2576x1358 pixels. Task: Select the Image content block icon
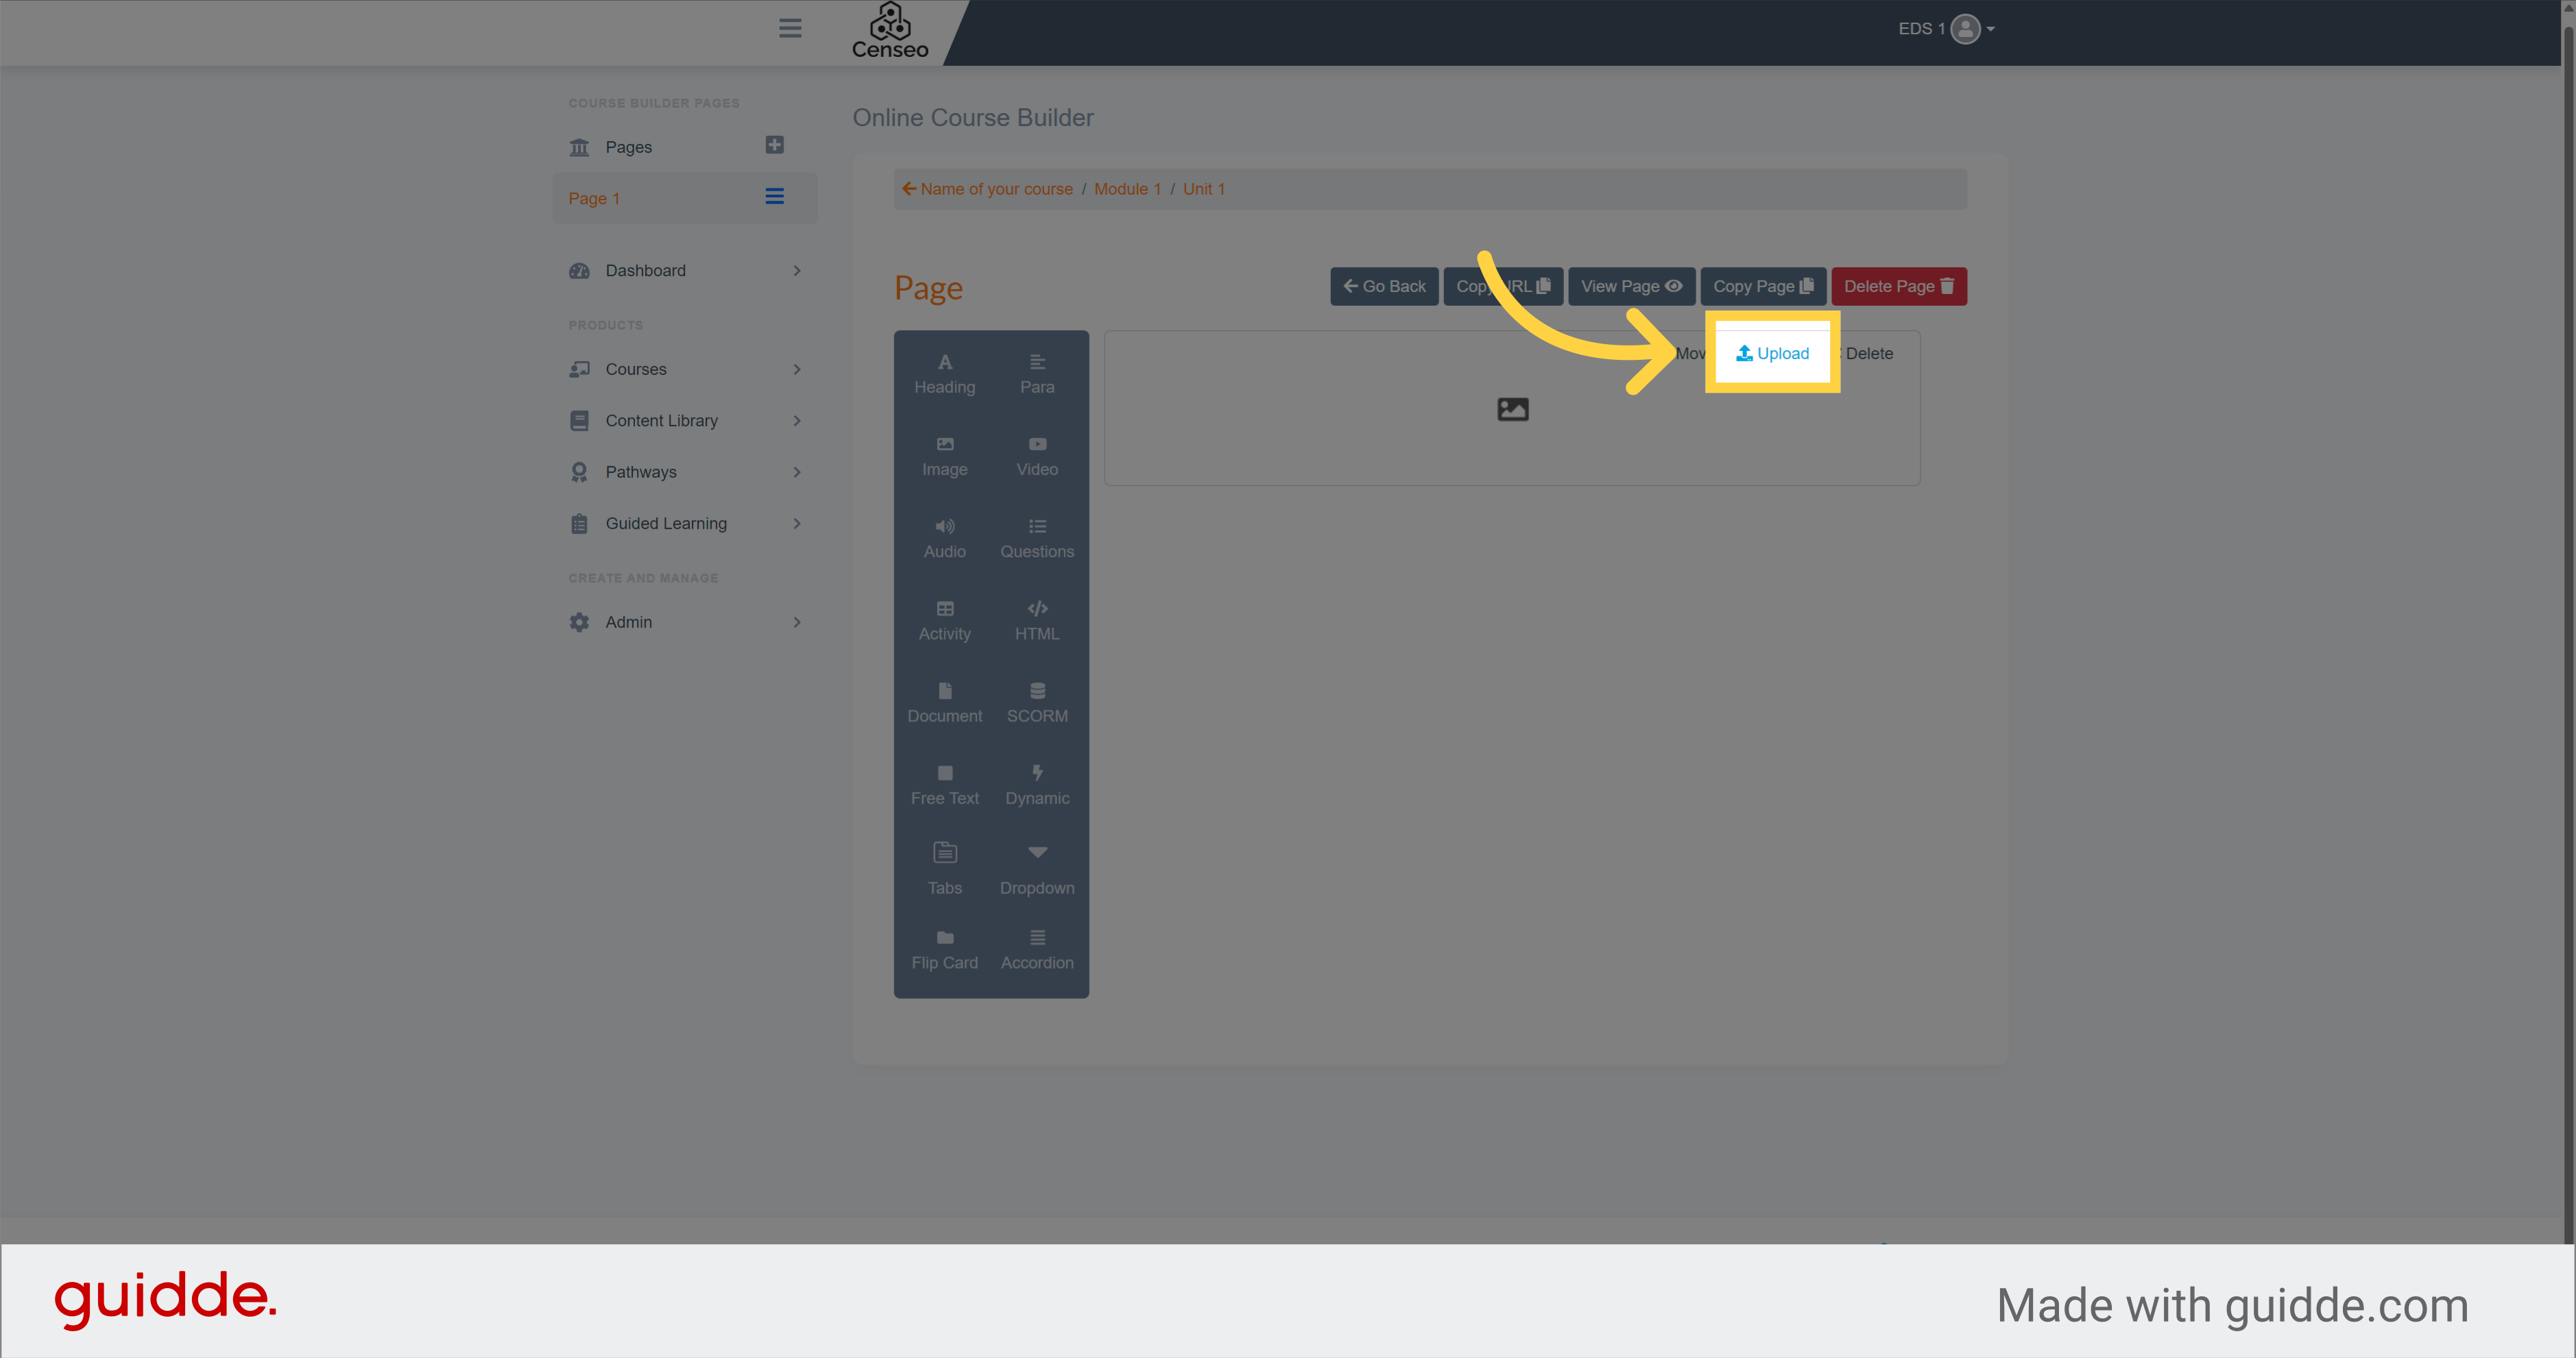[944, 453]
